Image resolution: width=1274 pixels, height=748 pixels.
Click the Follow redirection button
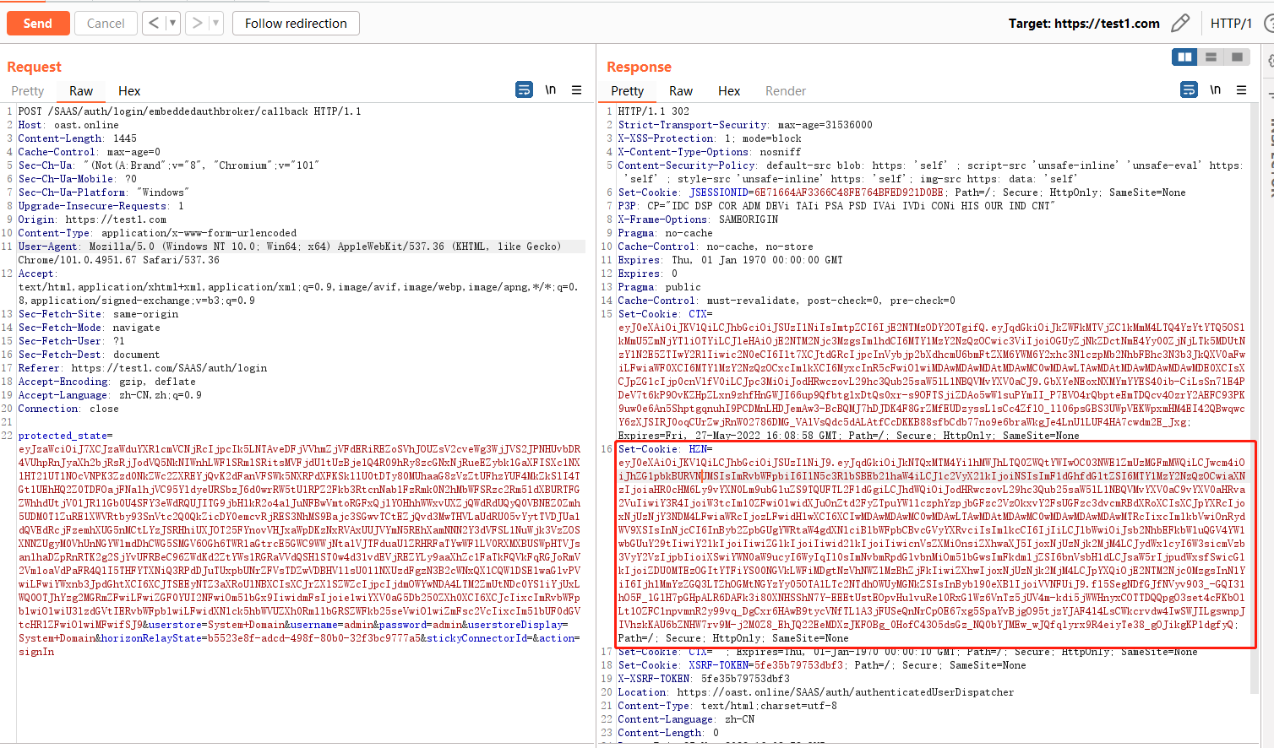tap(296, 23)
